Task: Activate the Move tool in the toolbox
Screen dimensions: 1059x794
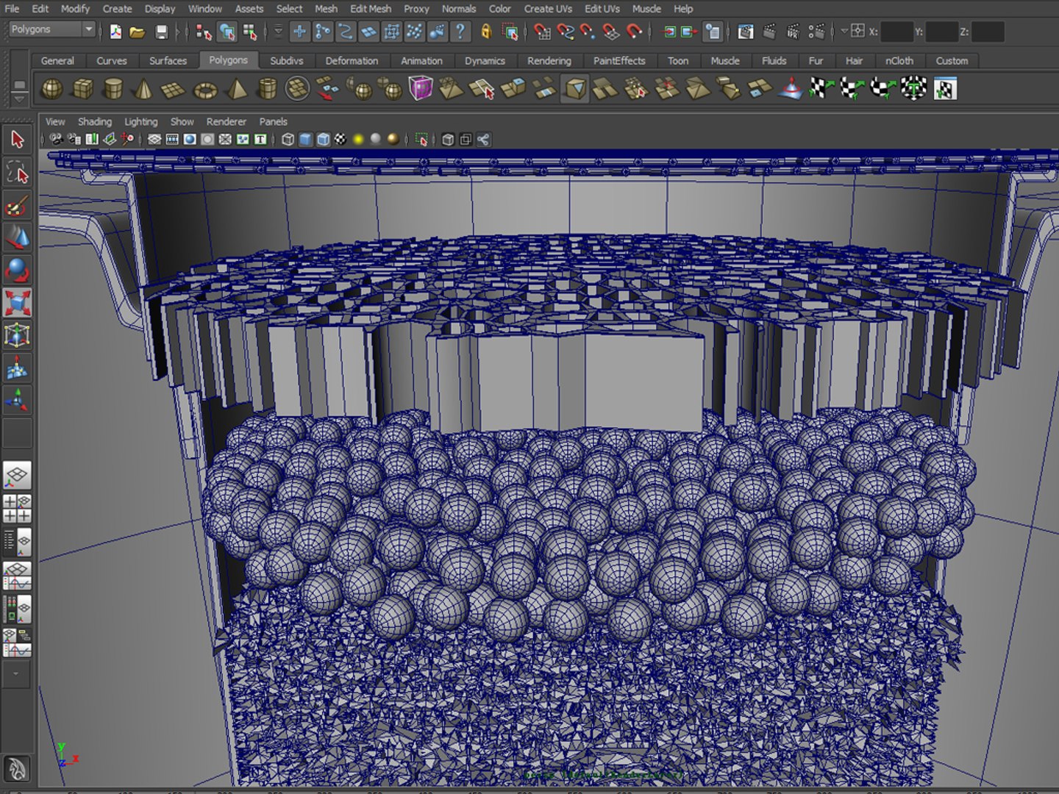Action: (x=17, y=237)
